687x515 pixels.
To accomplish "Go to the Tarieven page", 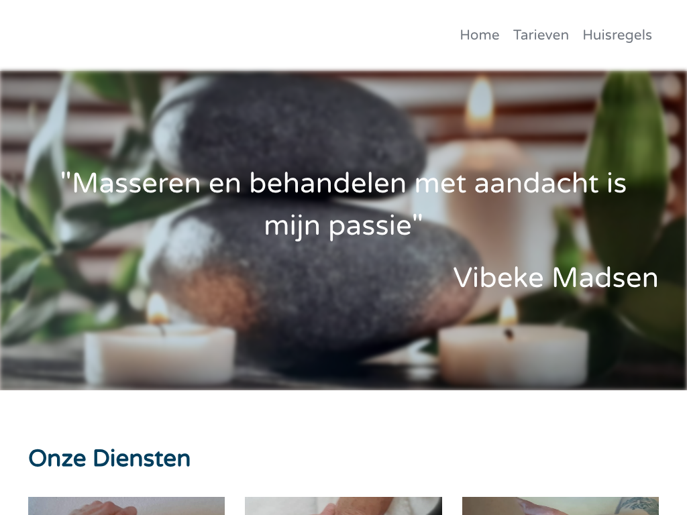I will 541,35.
